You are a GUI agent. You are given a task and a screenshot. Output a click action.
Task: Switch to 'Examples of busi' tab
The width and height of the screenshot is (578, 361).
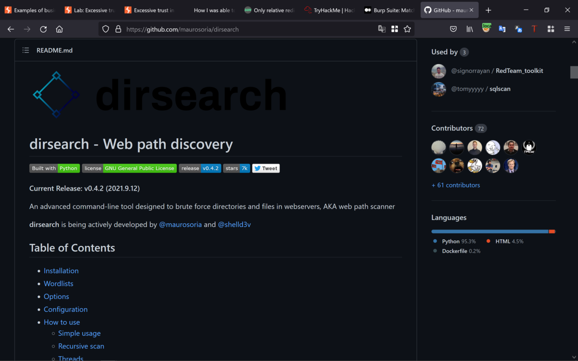[30, 10]
